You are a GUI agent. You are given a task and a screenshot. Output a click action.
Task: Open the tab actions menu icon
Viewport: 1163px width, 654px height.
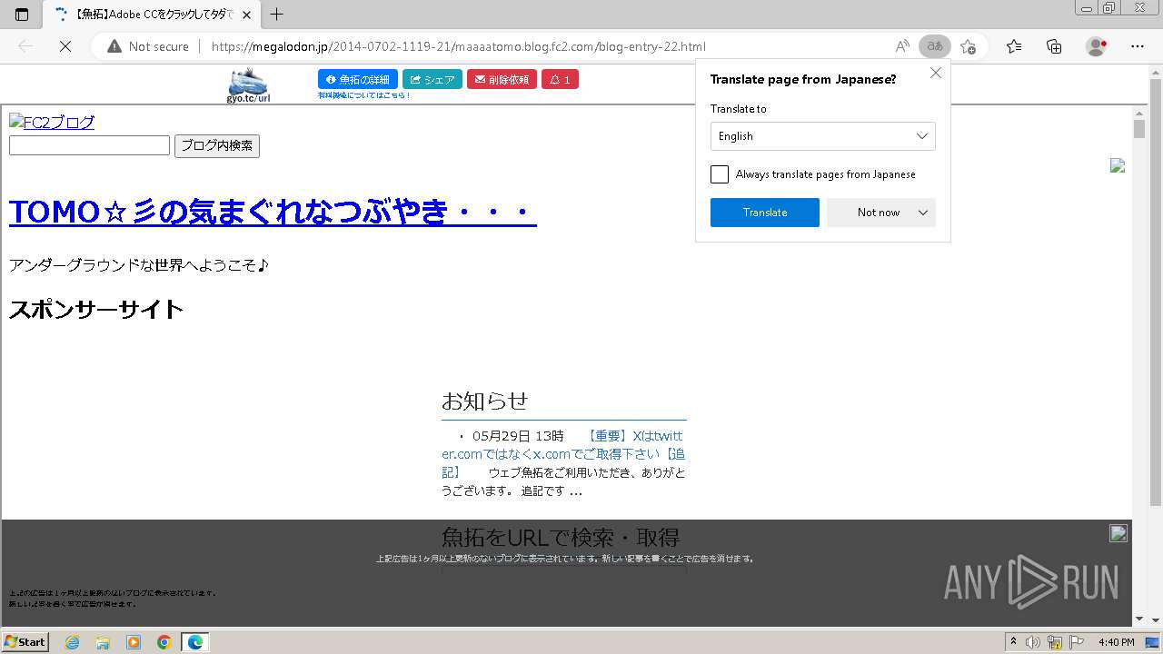click(22, 15)
